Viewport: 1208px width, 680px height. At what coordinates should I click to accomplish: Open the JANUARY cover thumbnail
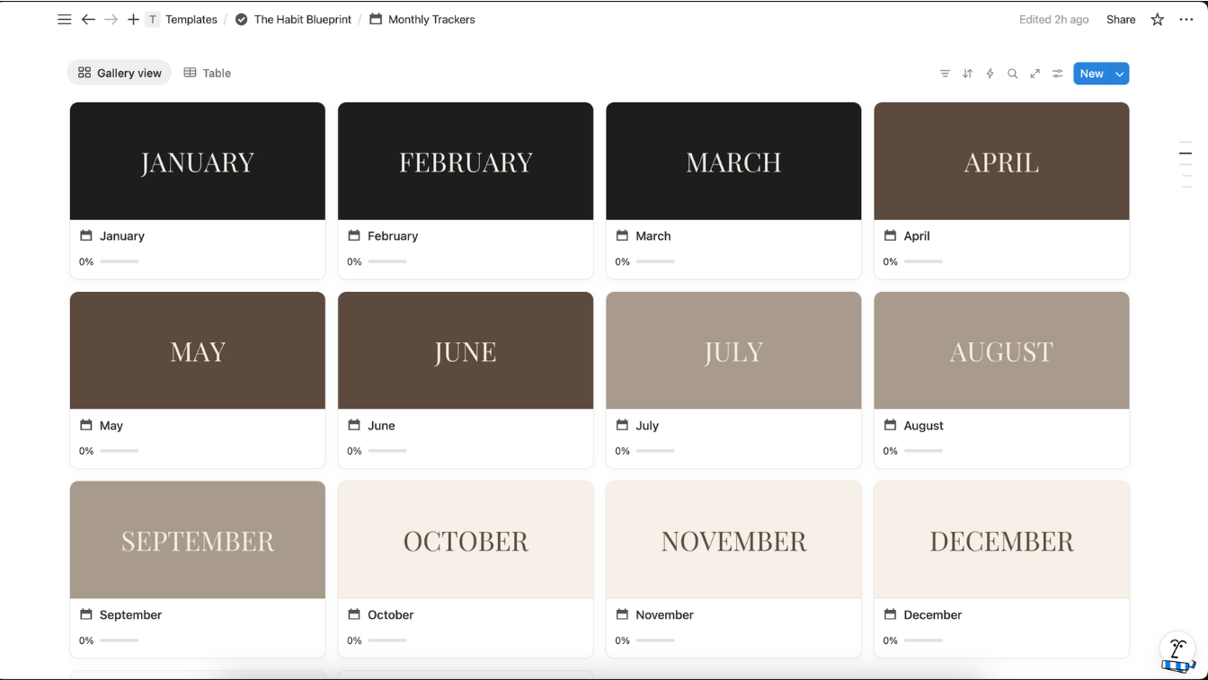(198, 161)
